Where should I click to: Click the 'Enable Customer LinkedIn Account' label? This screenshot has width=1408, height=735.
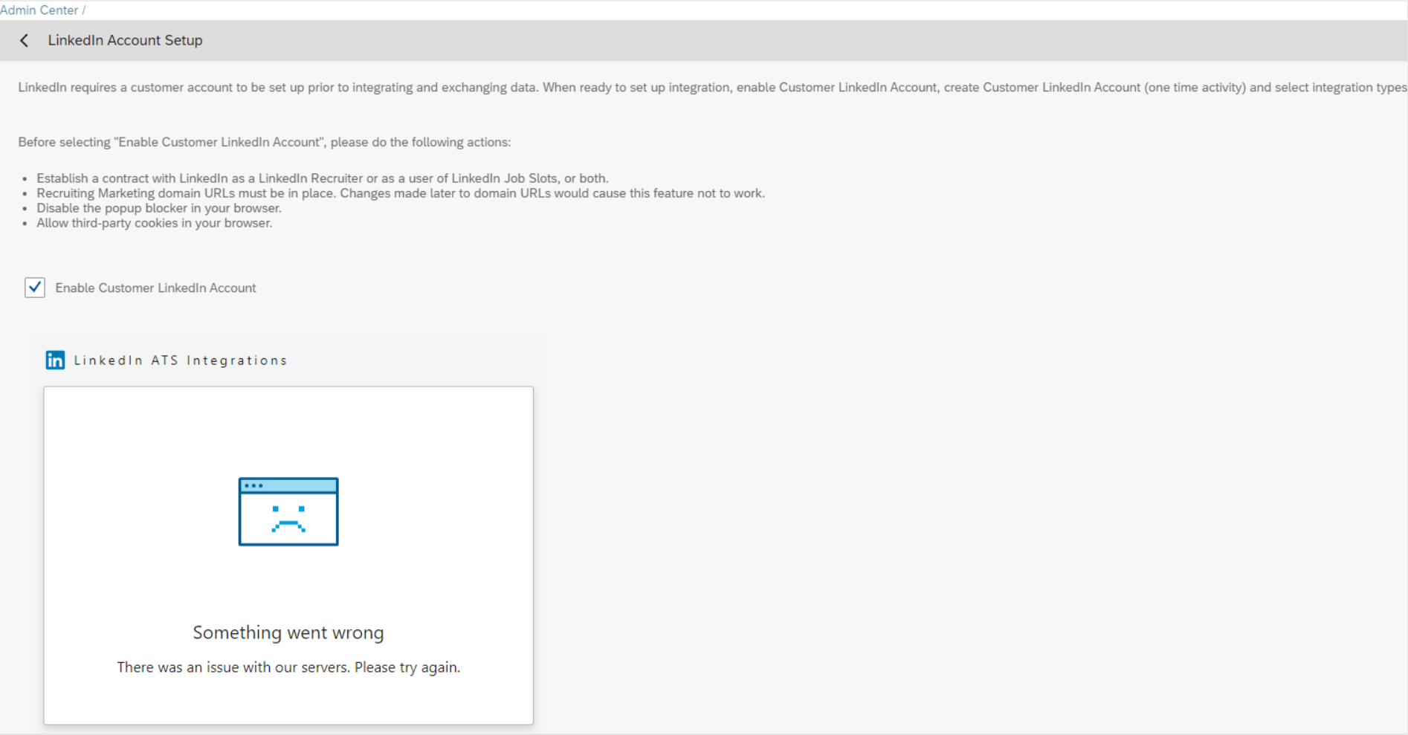click(x=155, y=288)
